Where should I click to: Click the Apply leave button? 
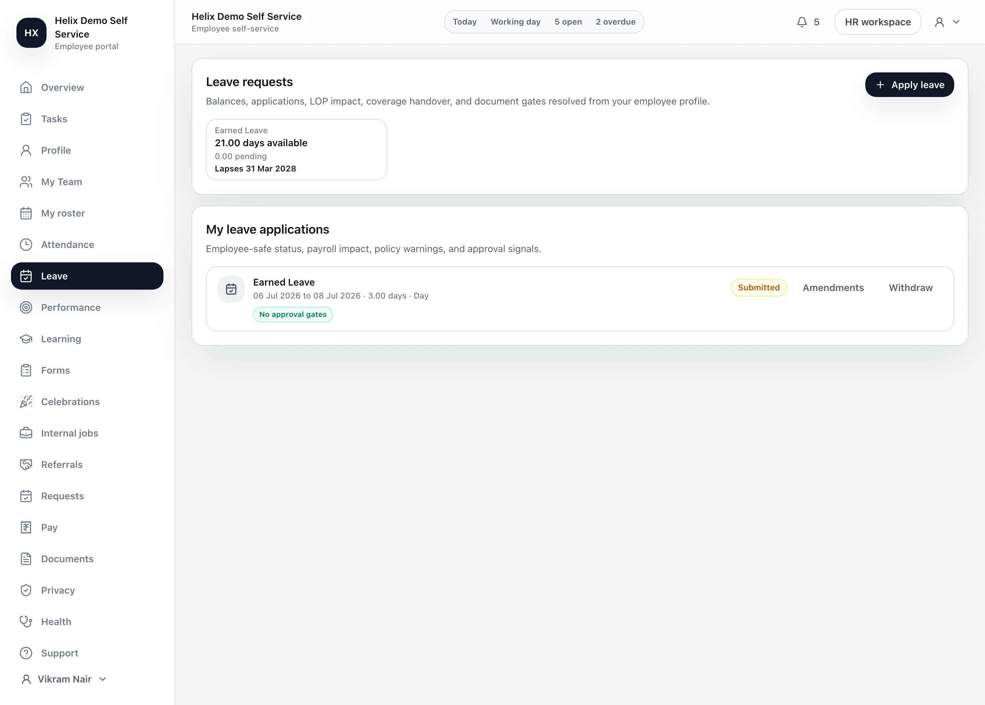909,85
